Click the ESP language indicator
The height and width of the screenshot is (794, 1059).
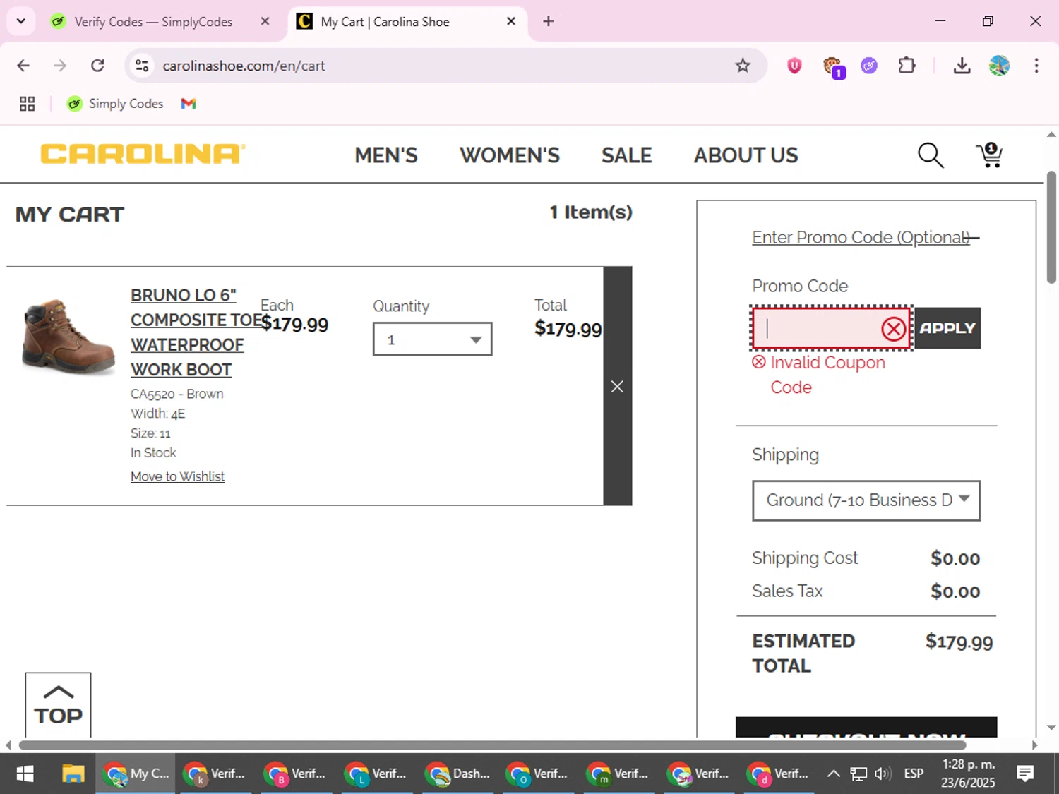914,774
